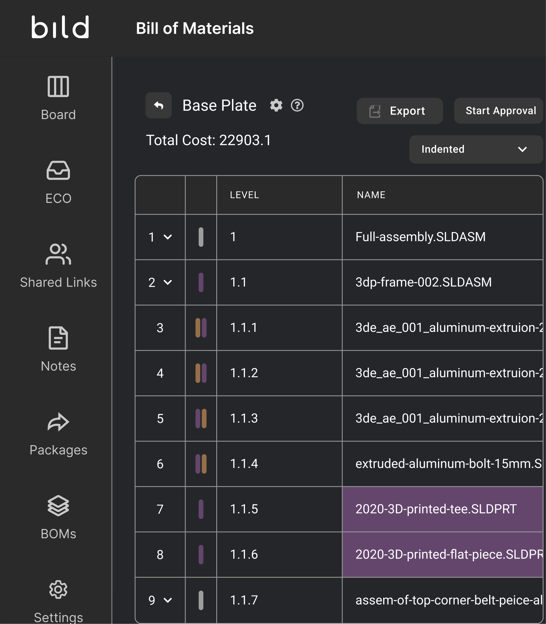Open the Indented view dropdown
The width and height of the screenshot is (546, 624).
click(475, 149)
